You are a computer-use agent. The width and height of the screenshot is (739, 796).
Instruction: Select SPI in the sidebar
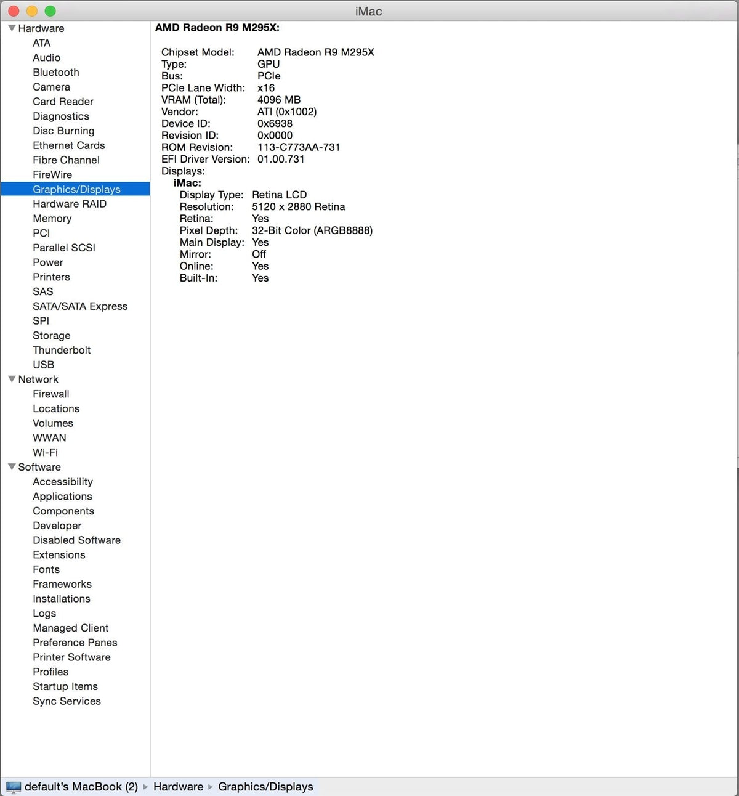tap(41, 321)
